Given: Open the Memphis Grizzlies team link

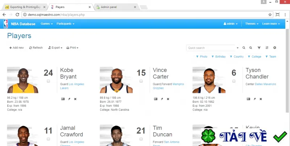Looking at the screenshot, I should click(169, 86).
